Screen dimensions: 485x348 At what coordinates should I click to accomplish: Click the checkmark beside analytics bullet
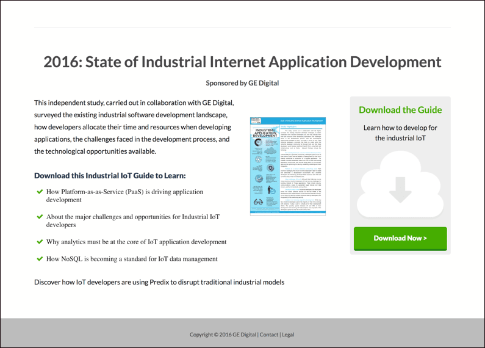point(40,242)
